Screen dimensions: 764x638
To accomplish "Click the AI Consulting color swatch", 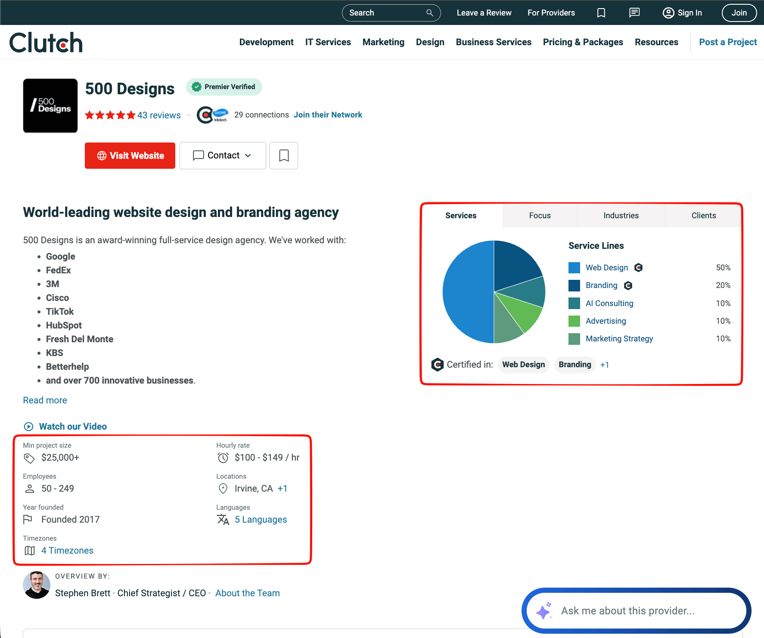I will pos(574,304).
